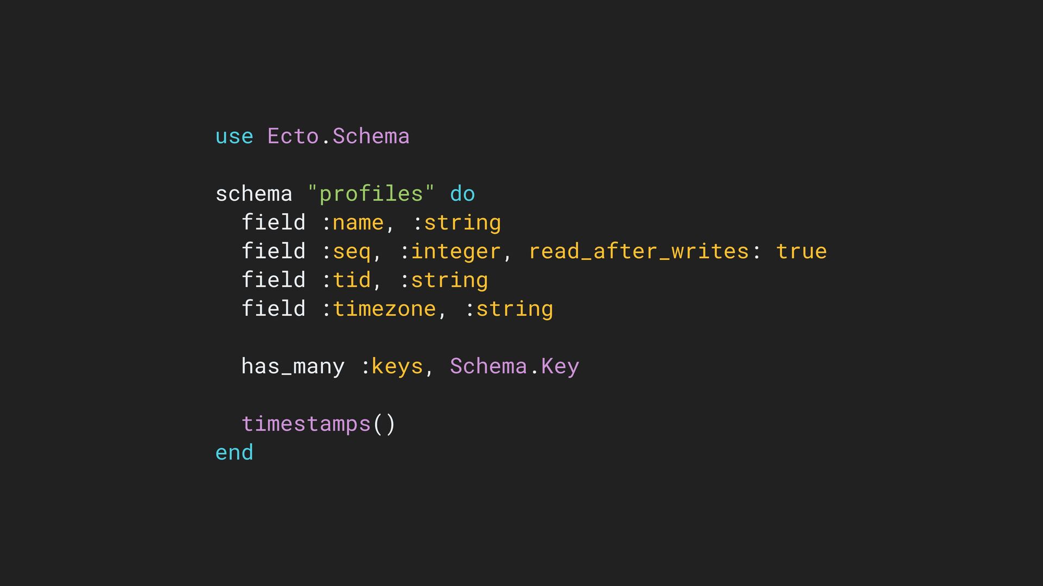Select the :keys atom
This screenshot has height=586, width=1043.
[x=392, y=367]
